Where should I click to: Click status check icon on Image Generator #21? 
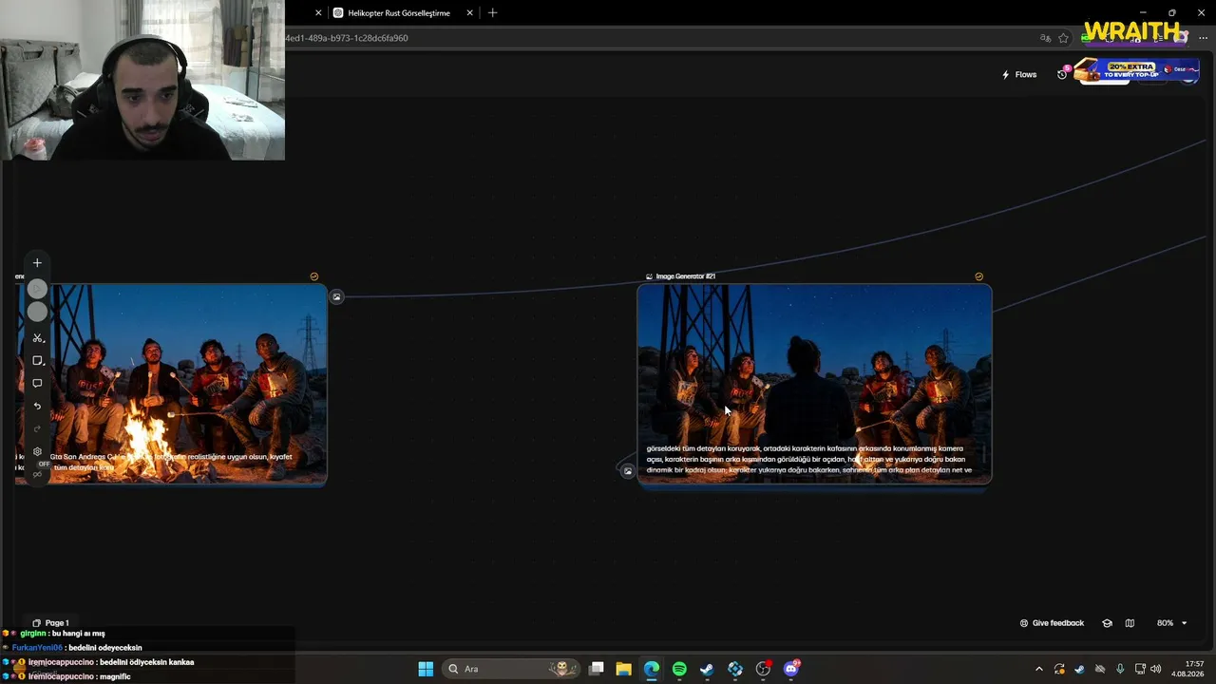(x=979, y=276)
